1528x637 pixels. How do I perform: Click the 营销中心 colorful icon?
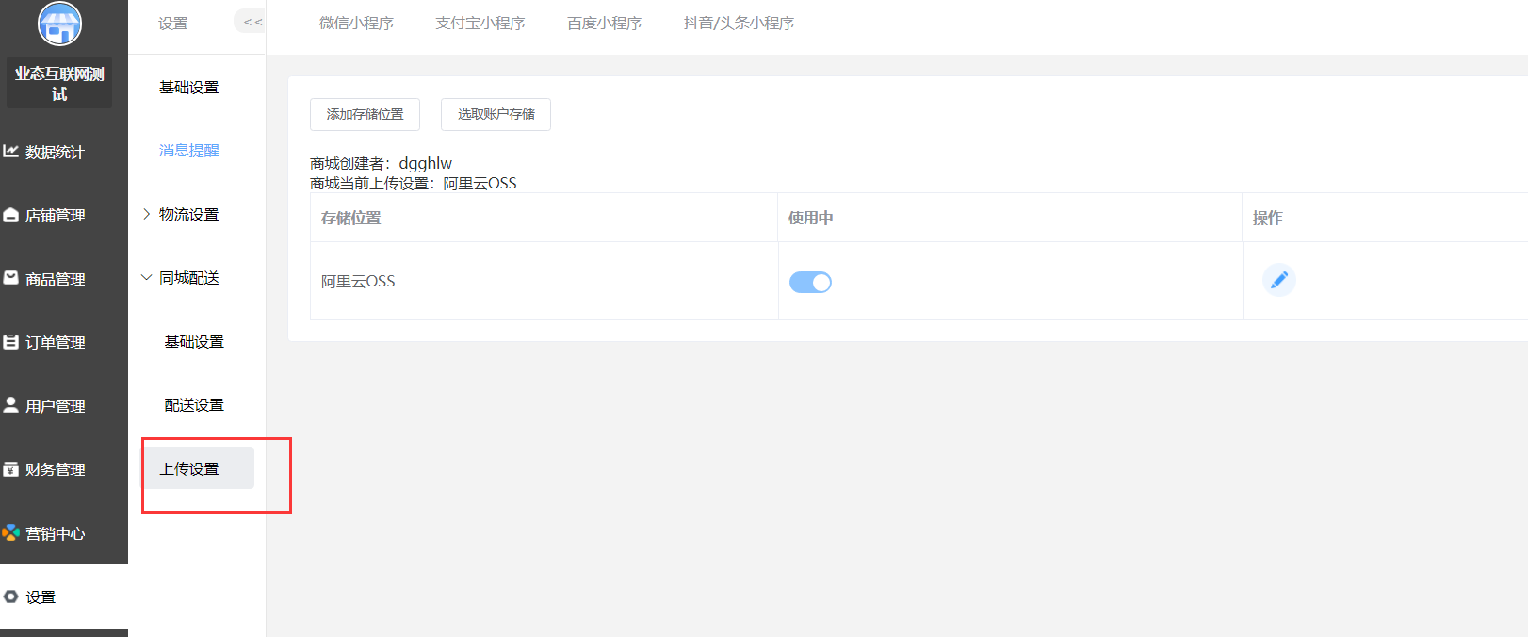point(11,532)
